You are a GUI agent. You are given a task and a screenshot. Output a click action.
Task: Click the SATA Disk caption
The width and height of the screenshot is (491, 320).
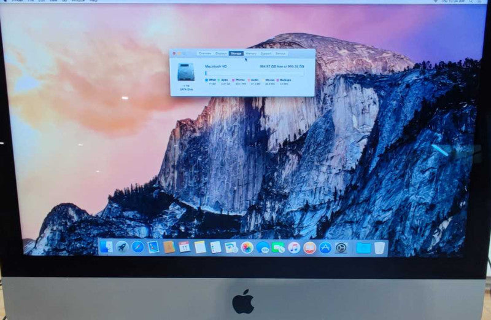pyautogui.click(x=186, y=90)
